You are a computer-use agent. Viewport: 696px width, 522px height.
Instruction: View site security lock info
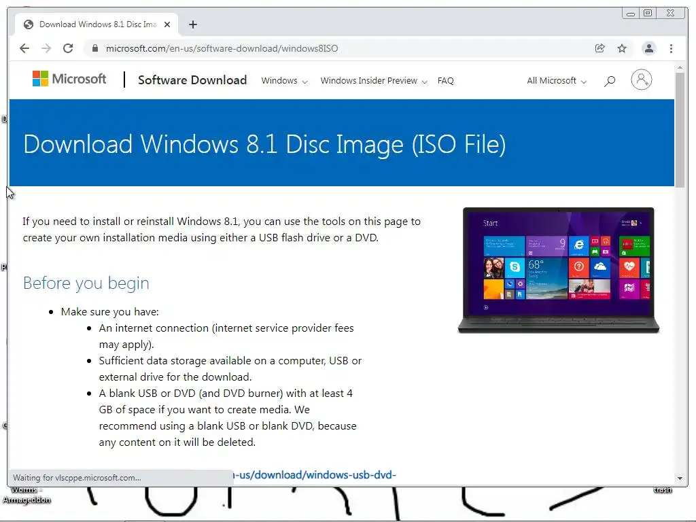click(94, 48)
